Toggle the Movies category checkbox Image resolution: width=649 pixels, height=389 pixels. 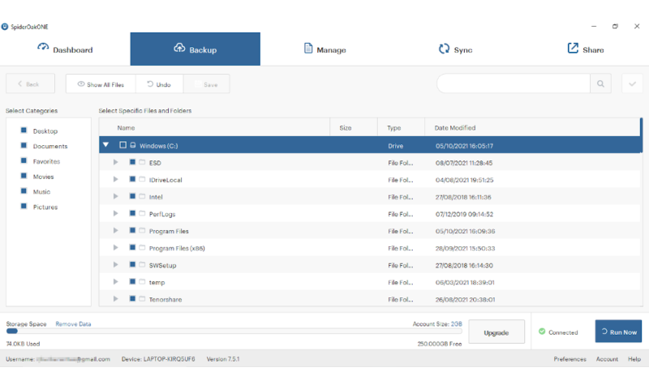(24, 176)
